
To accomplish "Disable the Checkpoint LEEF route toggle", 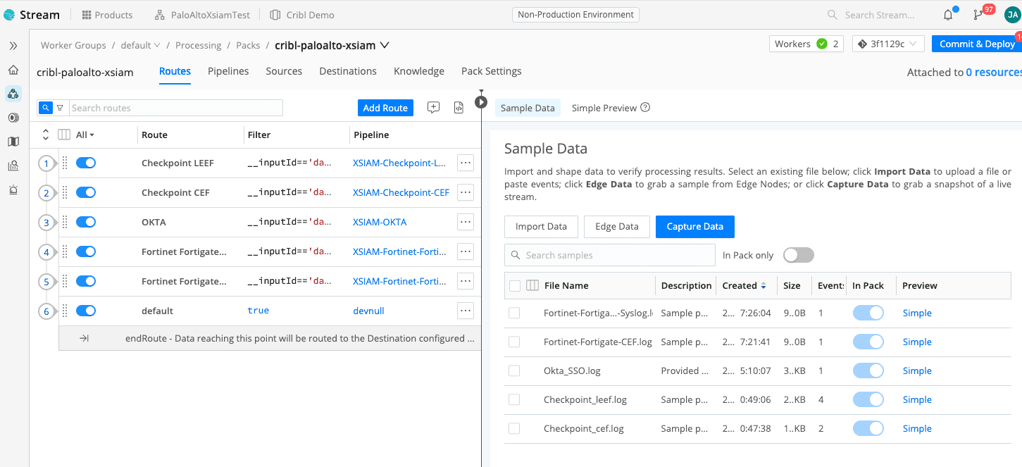I will point(86,163).
